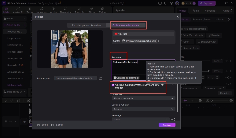Click the download icon in title bar
The image size is (236, 138).
tap(171, 3)
